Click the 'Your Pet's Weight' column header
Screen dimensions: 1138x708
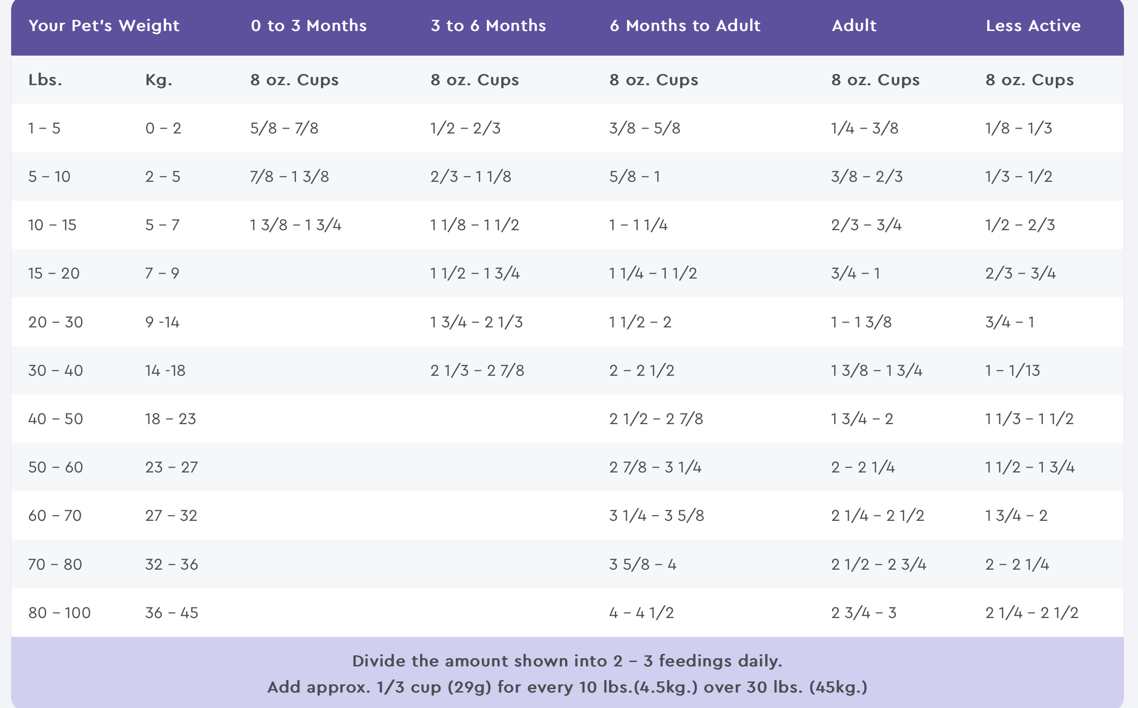[x=104, y=26]
